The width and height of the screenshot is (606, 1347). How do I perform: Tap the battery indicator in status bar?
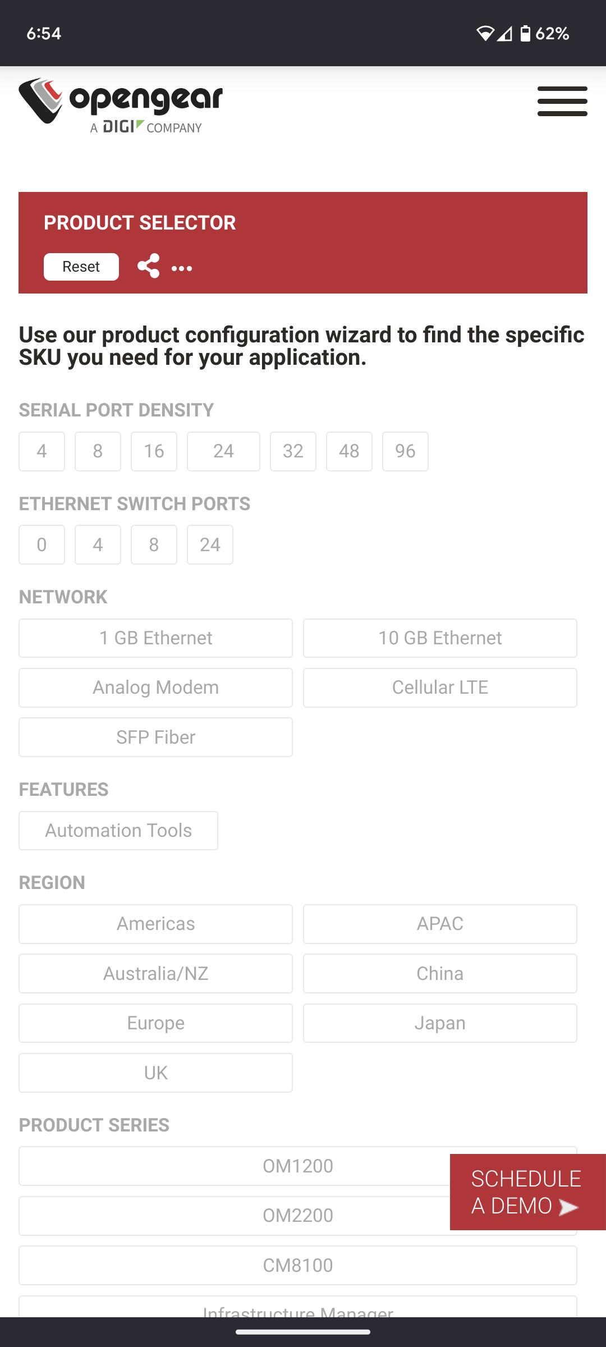pos(526,34)
